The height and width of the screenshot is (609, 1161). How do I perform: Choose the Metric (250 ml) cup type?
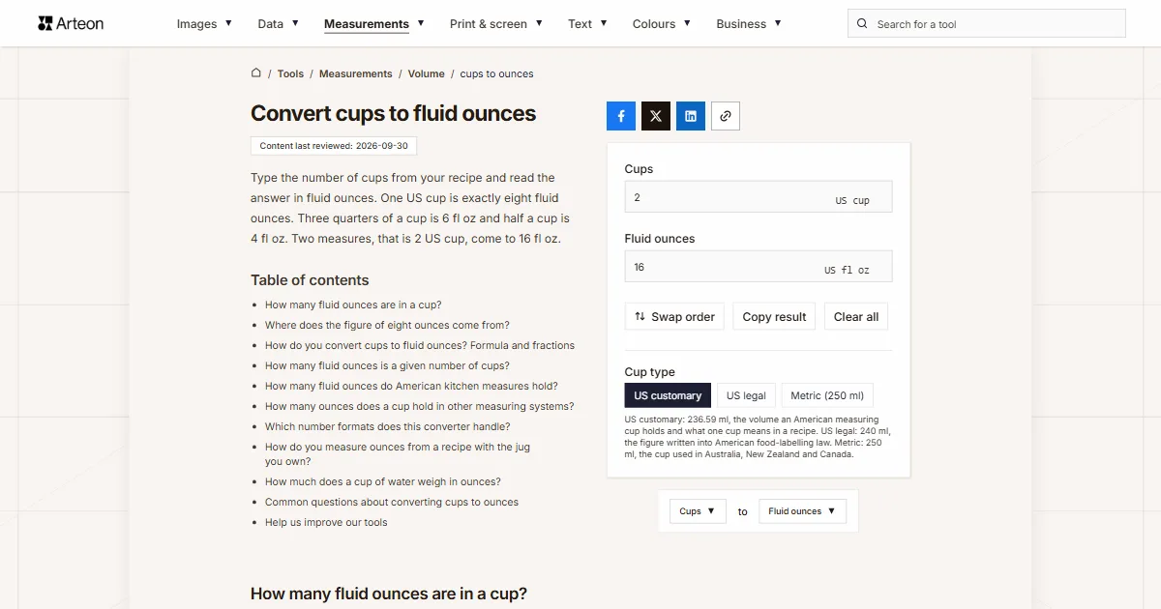[x=827, y=395]
